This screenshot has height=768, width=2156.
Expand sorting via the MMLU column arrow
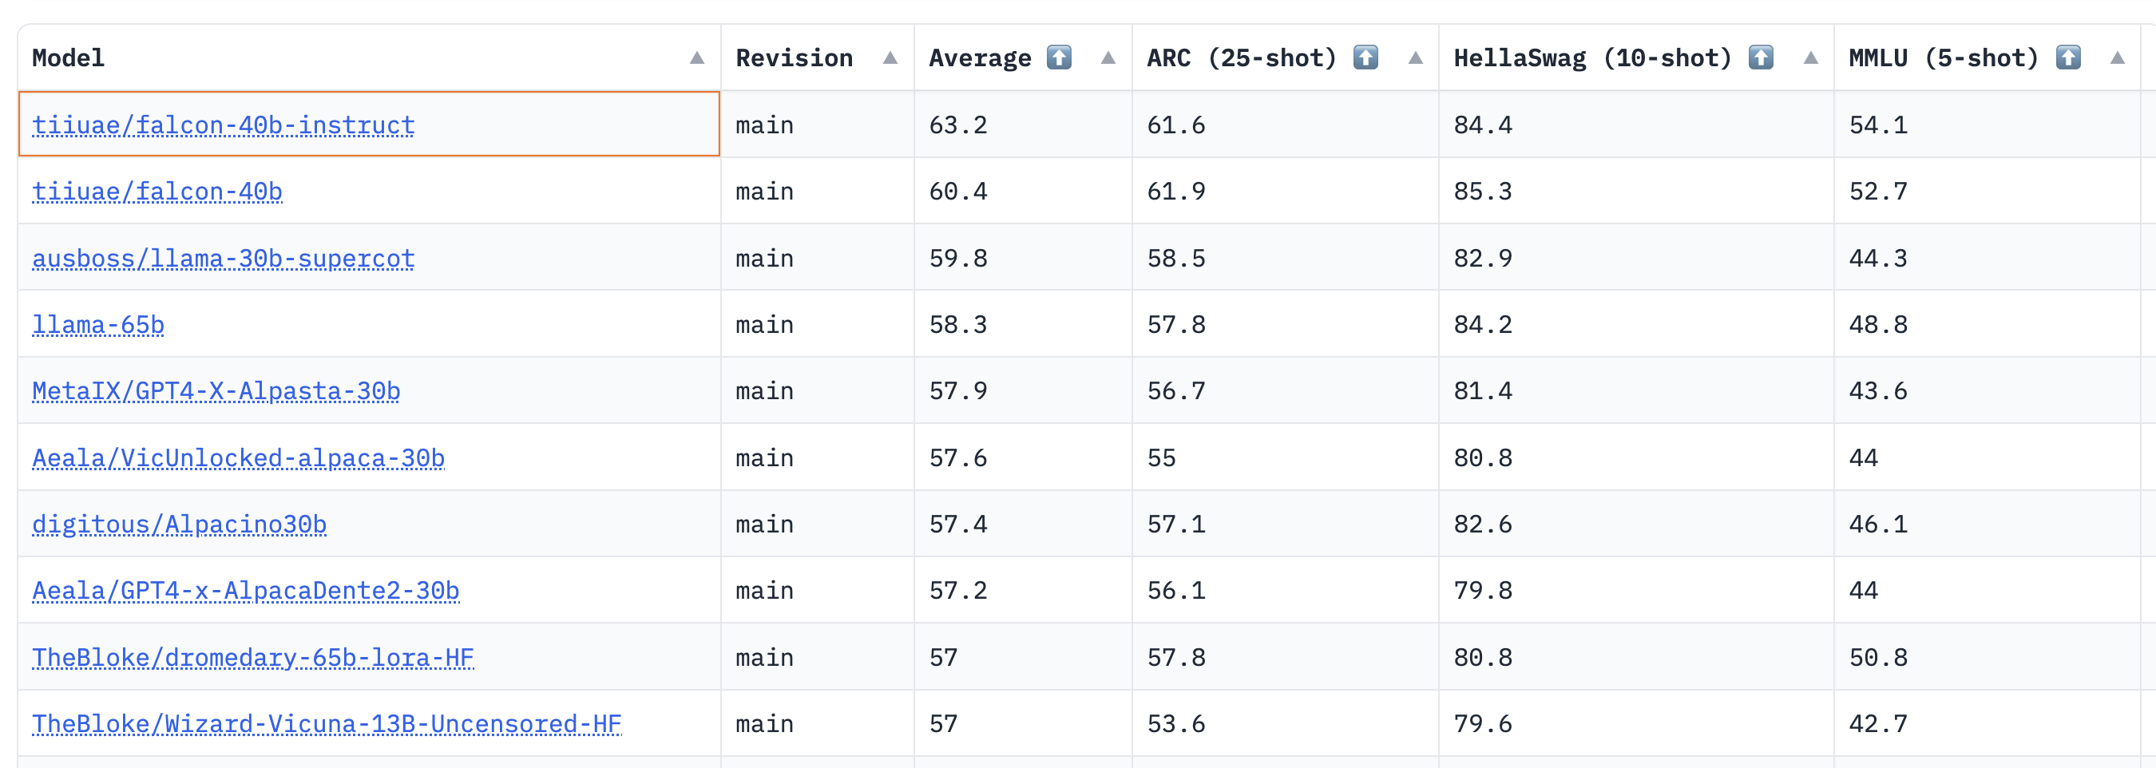(x=2118, y=58)
